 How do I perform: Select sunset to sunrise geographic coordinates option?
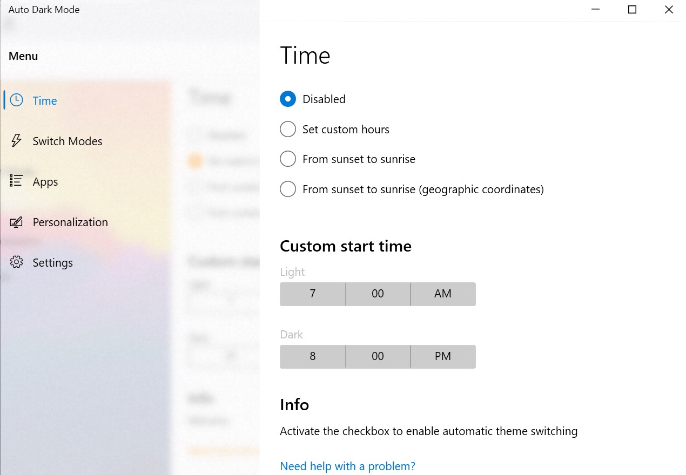288,189
